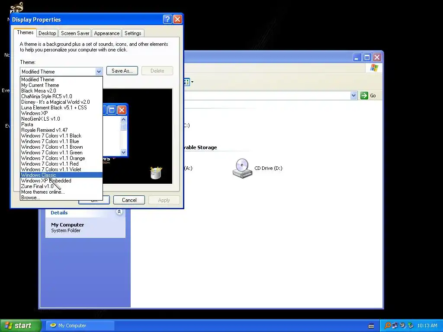Screen dimensions: 443x332
Task: Choose Browse... in the theme list
Action: [61, 198]
